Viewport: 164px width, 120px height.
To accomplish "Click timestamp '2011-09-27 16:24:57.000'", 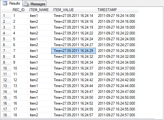I will tap(117, 115).
